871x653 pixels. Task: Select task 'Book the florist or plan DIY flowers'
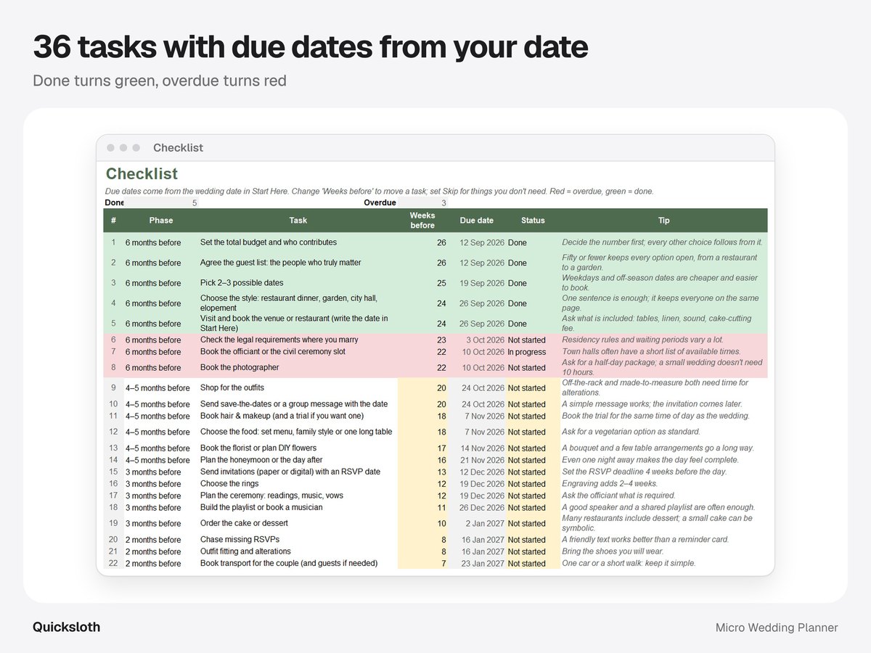258,448
